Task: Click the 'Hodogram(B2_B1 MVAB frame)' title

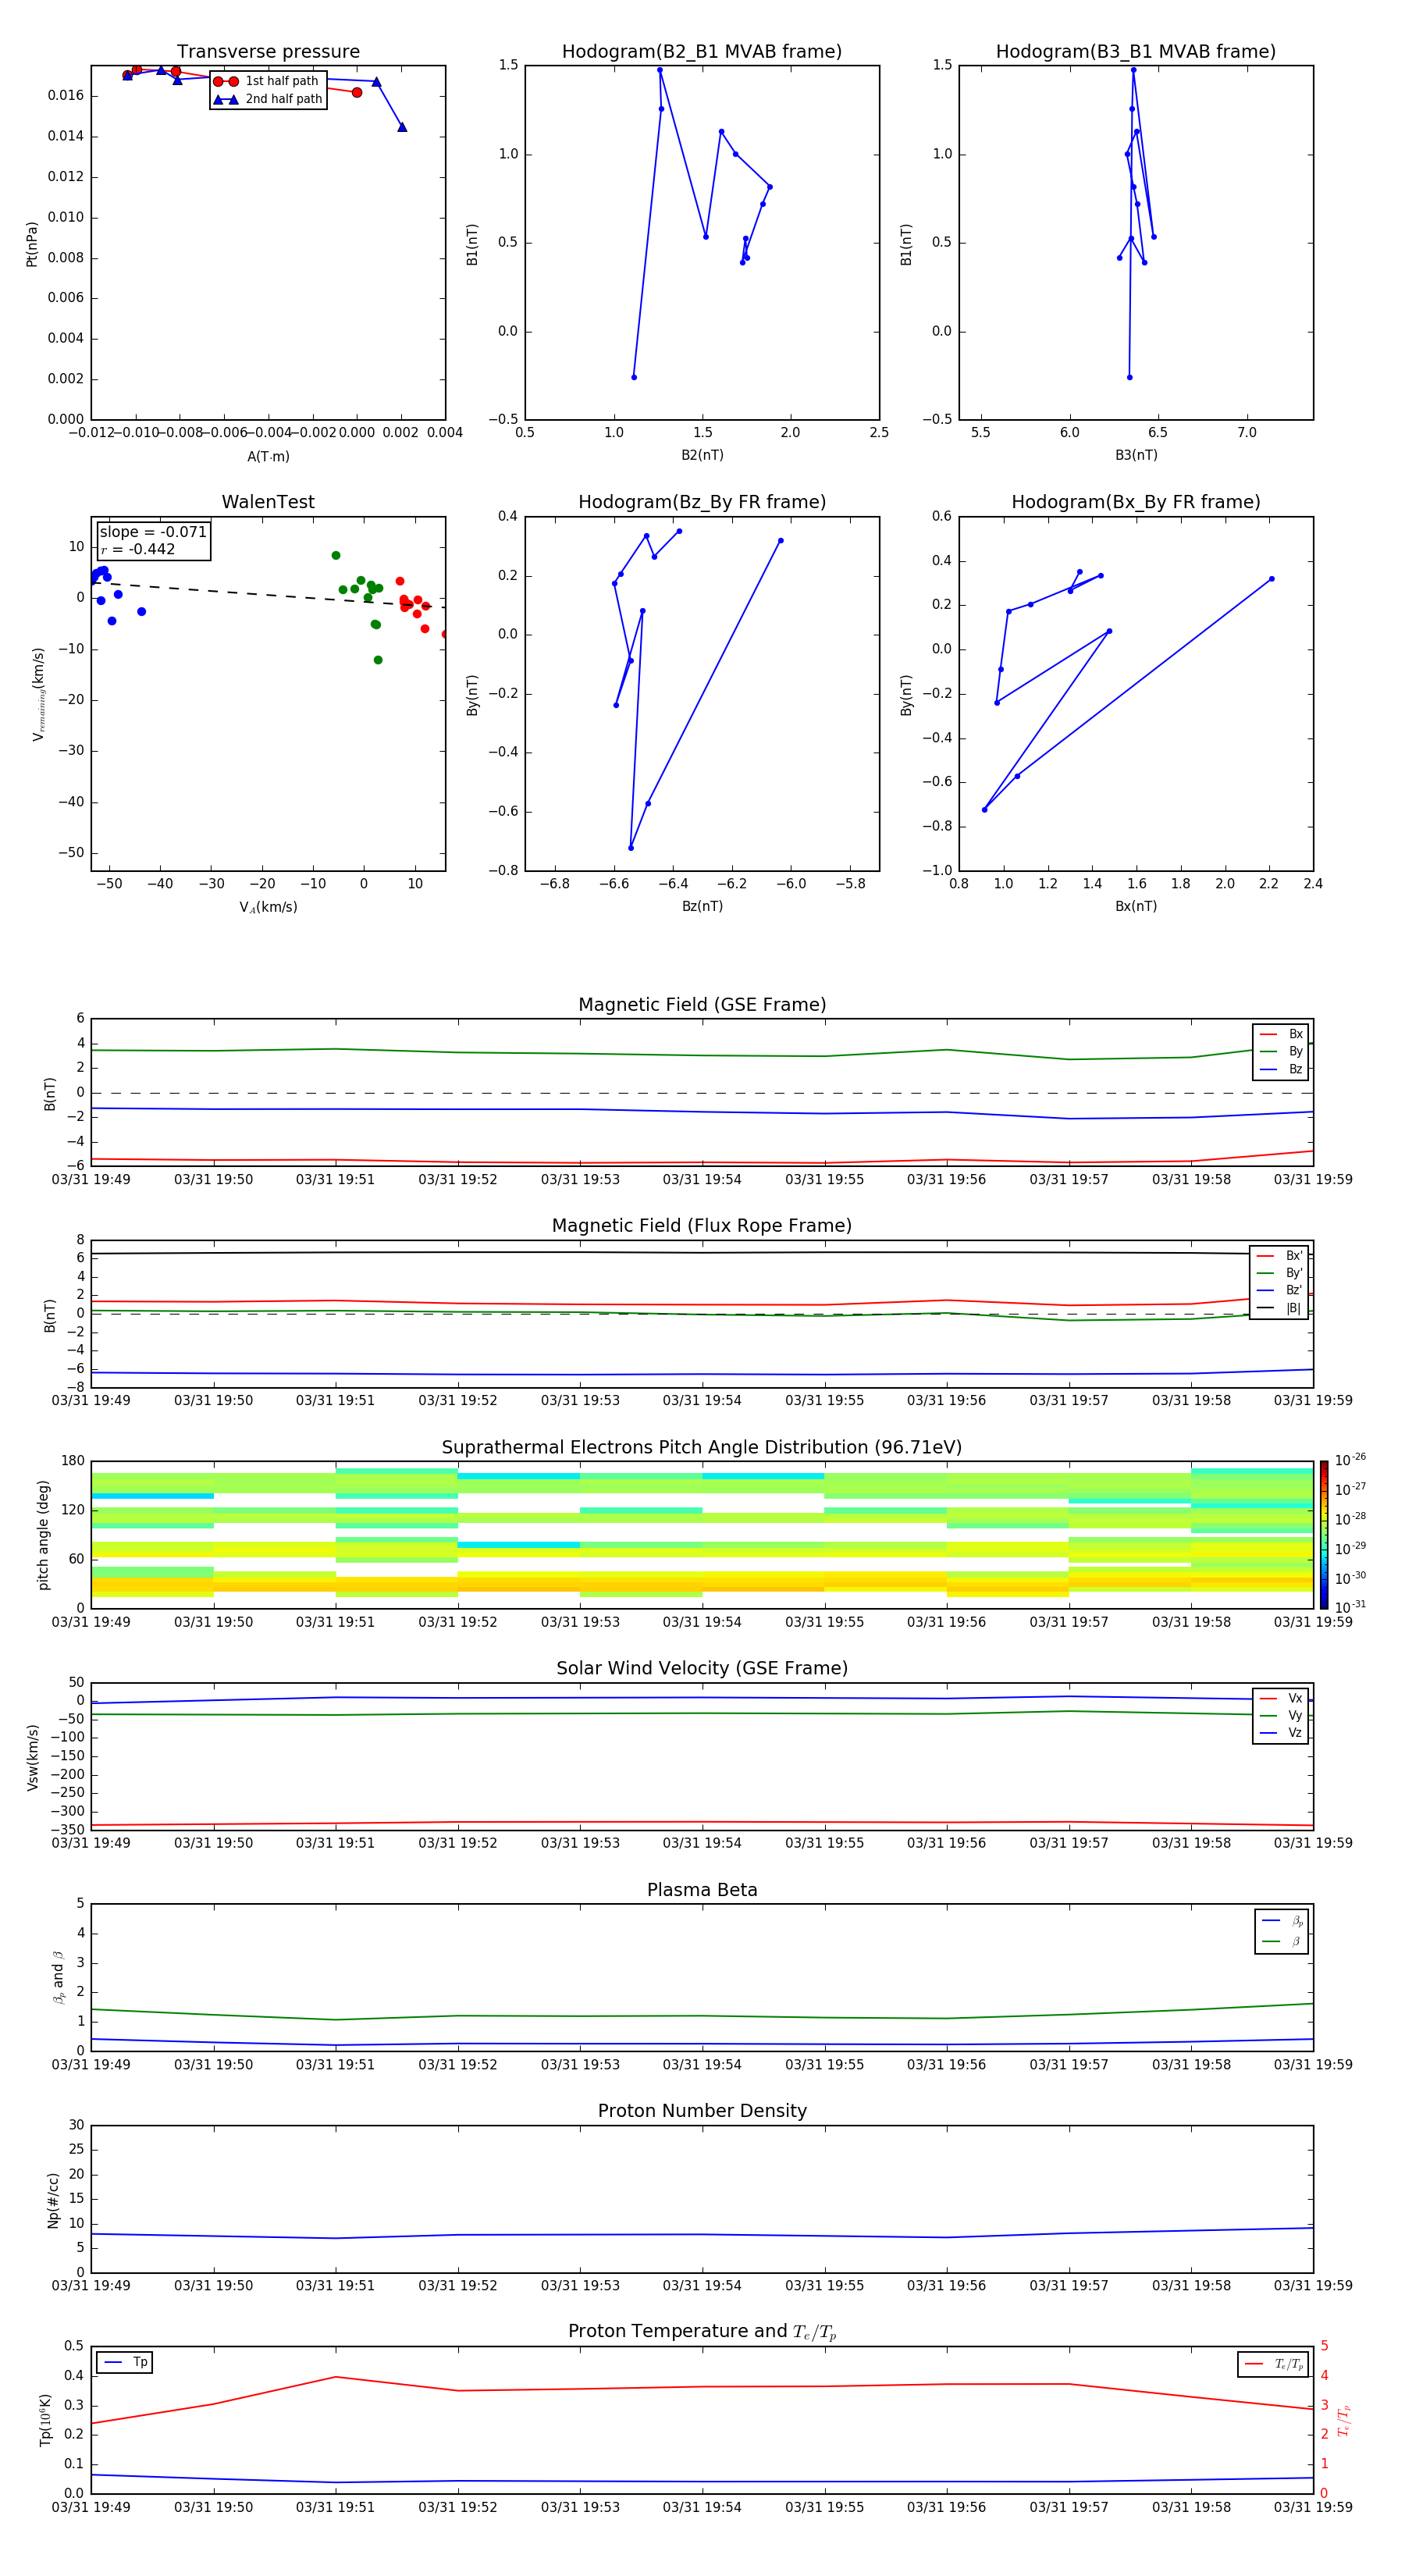Action: 702,52
